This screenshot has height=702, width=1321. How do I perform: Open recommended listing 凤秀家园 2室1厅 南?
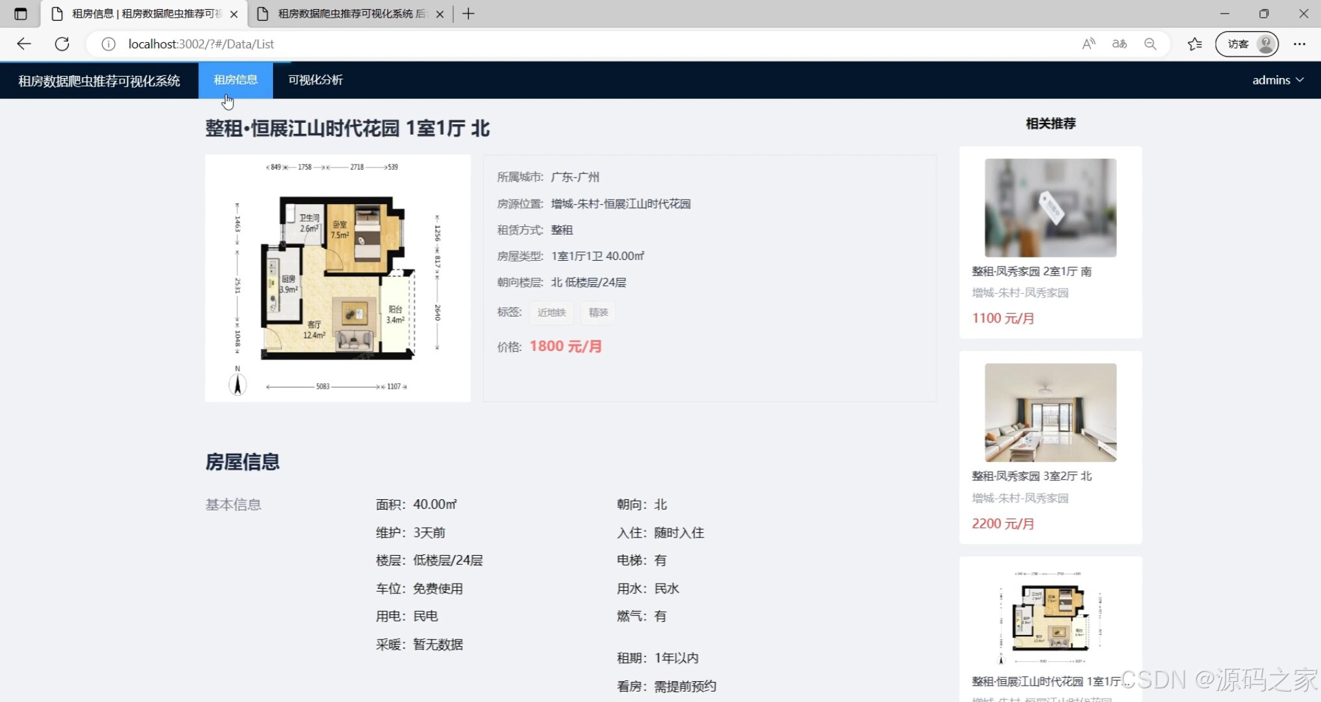[1031, 272]
